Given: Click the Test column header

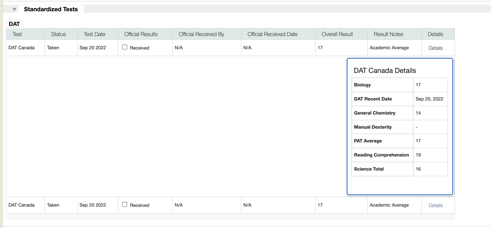Looking at the screenshot, I should tap(17, 34).
